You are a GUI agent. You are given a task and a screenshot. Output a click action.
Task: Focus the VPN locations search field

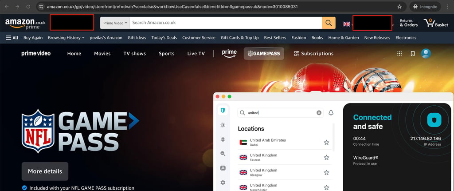281,113
